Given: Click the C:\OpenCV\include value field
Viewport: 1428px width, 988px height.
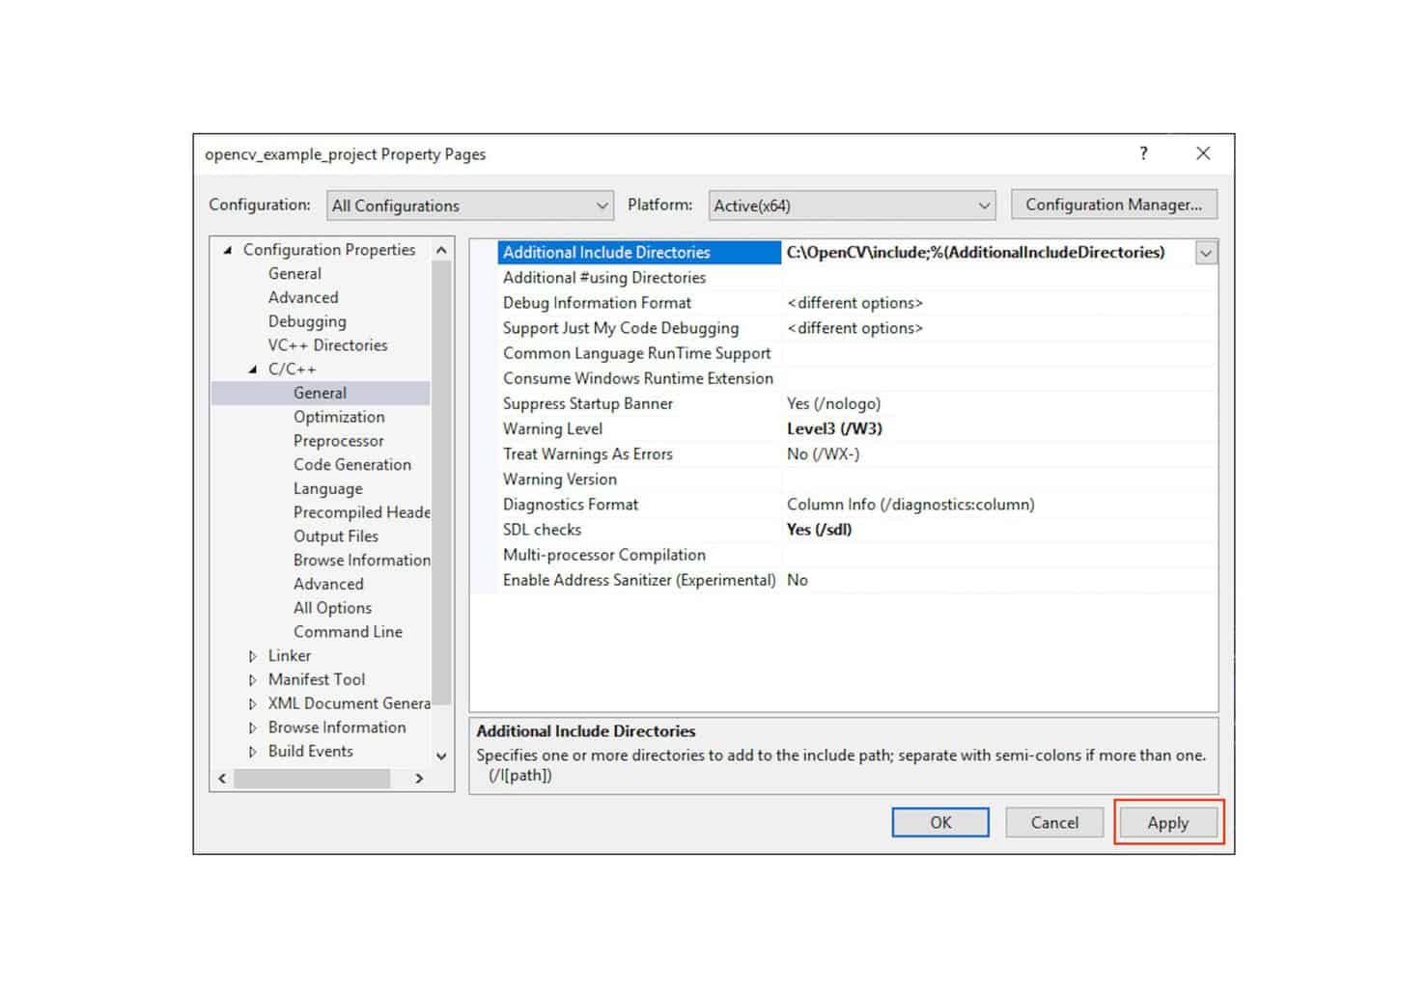Looking at the screenshot, I should [988, 253].
